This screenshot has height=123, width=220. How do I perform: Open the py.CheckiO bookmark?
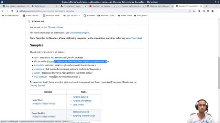coord(73,15)
